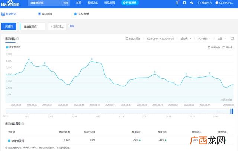
Task: Click the 整体日均值 column header
Action: 64,132
